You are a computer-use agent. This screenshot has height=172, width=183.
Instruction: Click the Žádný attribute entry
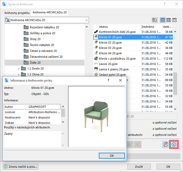click(x=8, y=134)
